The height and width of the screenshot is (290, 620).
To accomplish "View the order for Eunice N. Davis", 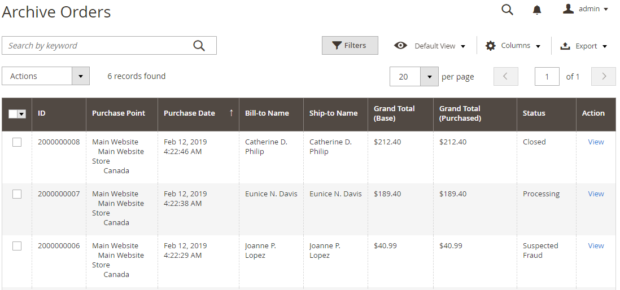I will point(596,194).
